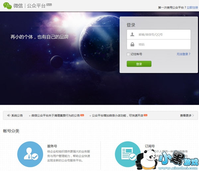Click the speaker icon beside 系统公告
This screenshot has width=199, height=171.
[9, 115]
